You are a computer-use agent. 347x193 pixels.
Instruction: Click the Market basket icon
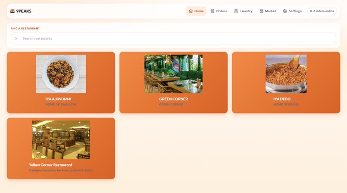tap(261, 11)
